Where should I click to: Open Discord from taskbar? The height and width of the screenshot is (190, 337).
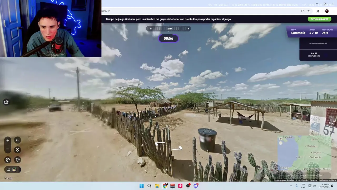pyautogui.click(x=196, y=186)
